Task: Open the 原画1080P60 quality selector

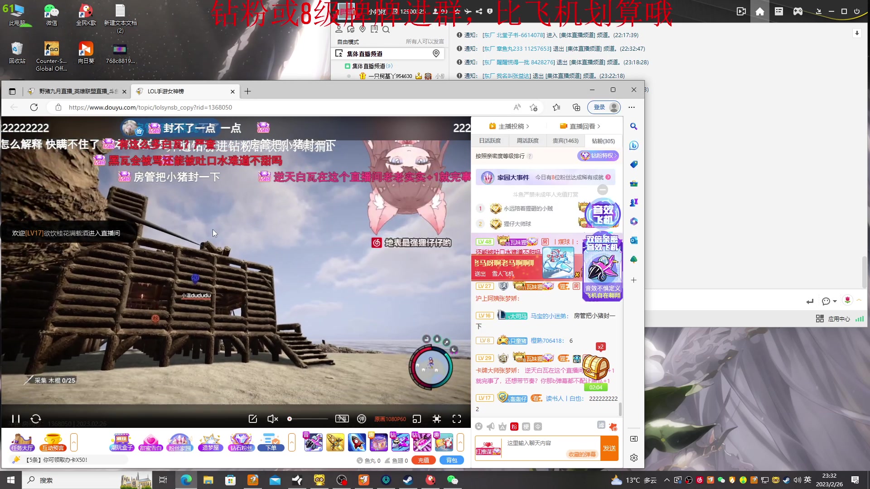Action: point(390,419)
